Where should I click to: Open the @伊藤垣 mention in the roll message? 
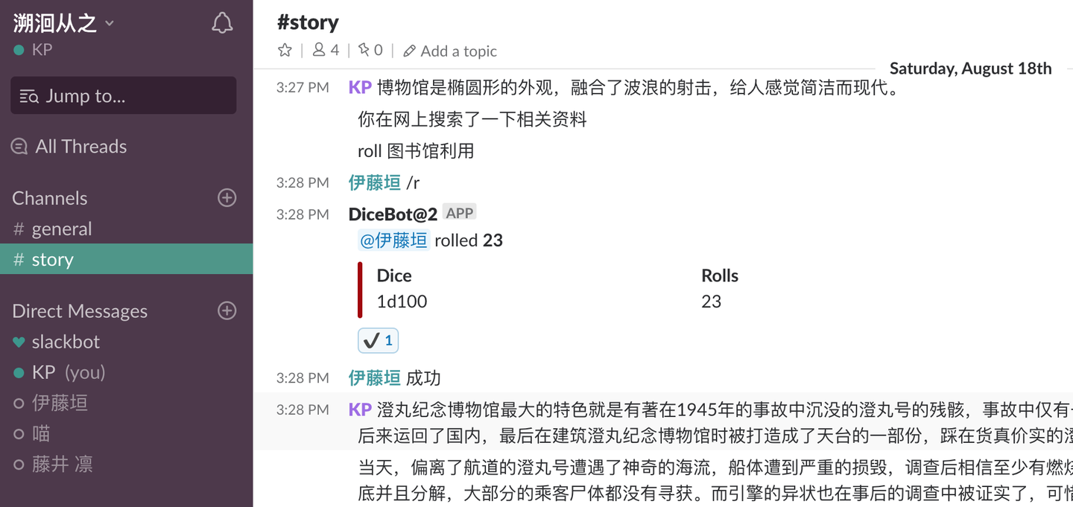[393, 240]
